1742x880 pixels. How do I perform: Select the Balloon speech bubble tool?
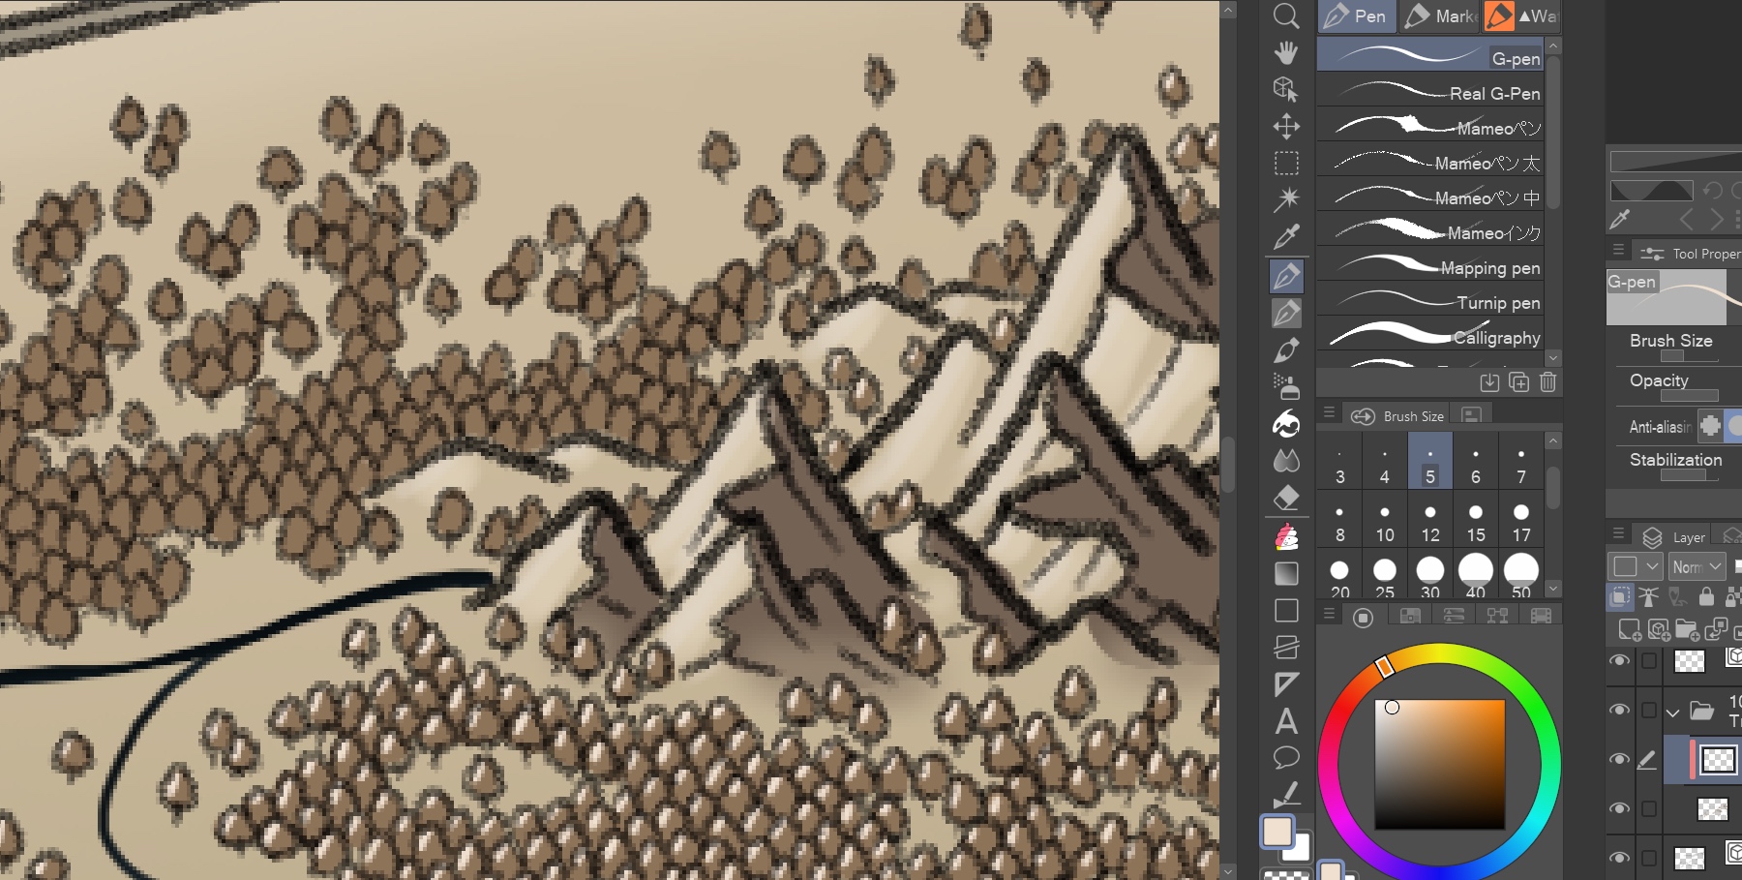[x=1286, y=758]
